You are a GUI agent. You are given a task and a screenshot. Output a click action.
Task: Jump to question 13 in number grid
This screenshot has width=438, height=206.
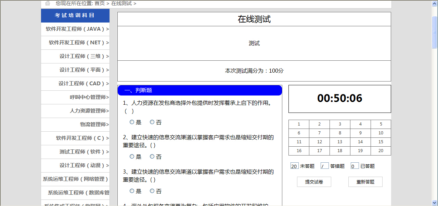click(339, 142)
